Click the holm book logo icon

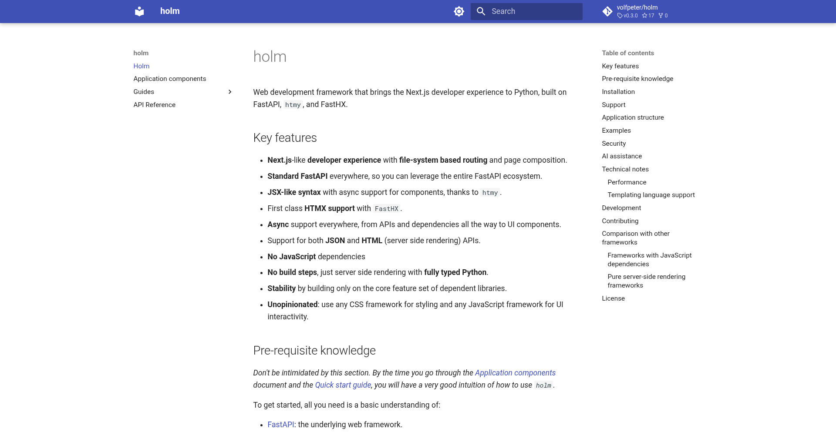click(139, 11)
